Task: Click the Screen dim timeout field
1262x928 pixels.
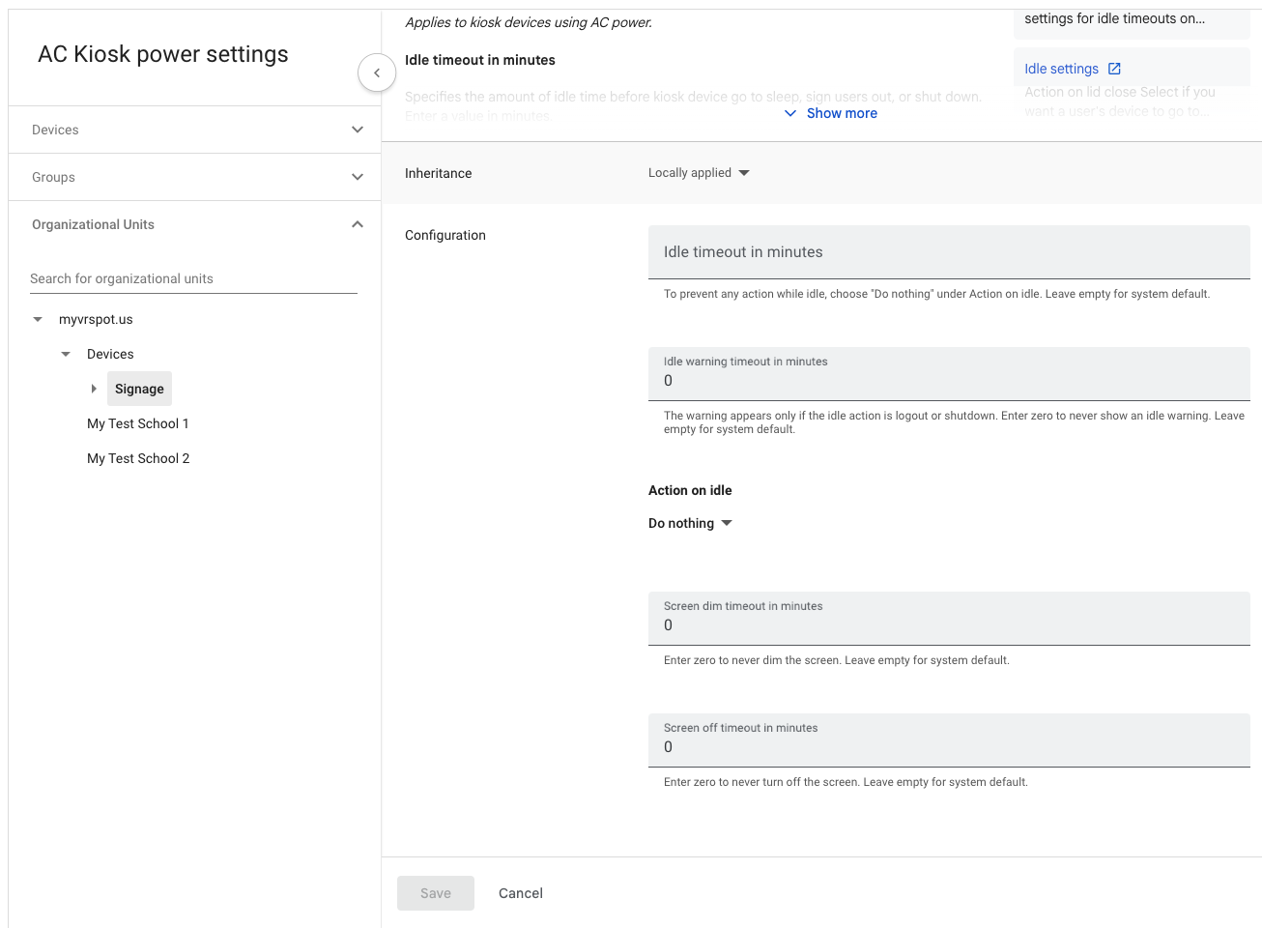Action: (x=948, y=624)
